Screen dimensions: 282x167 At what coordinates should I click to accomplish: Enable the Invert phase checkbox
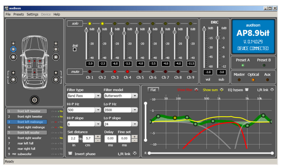point(70,153)
